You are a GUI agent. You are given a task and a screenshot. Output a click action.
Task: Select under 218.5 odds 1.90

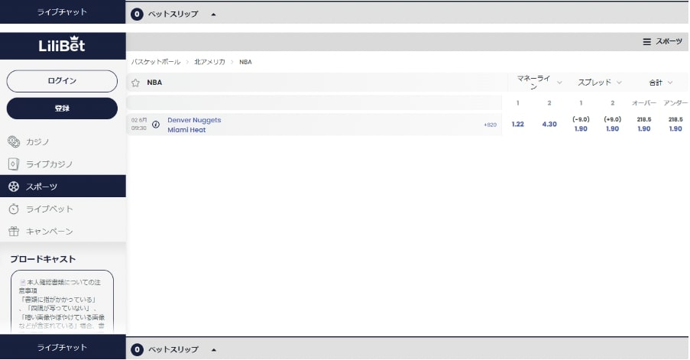coord(675,125)
